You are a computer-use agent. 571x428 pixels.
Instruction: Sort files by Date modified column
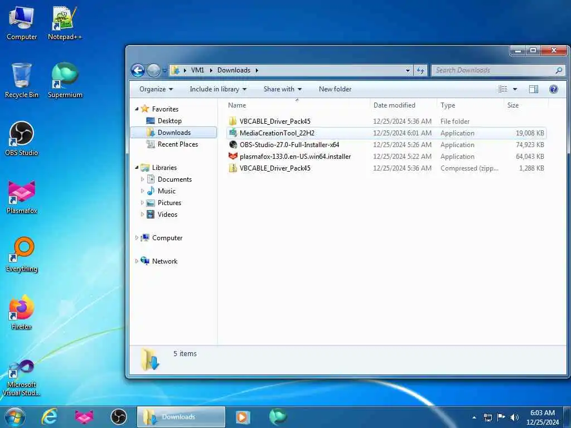(x=403, y=105)
